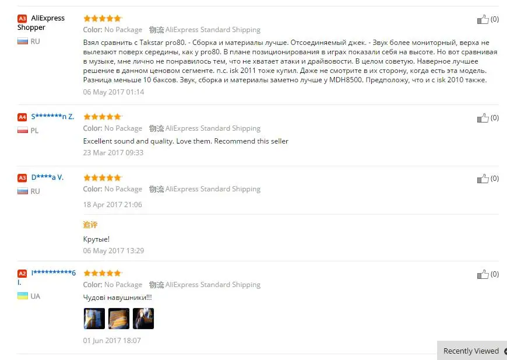Click the A3 badge beside D****a V.
Viewport: 507px width, 360px height.
22,178
